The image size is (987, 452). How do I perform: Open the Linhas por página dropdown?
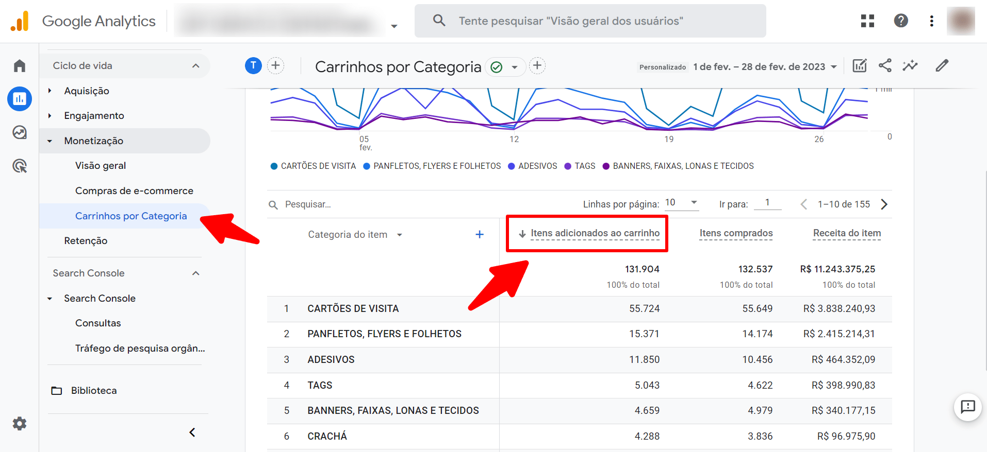pyautogui.click(x=681, y=203)
